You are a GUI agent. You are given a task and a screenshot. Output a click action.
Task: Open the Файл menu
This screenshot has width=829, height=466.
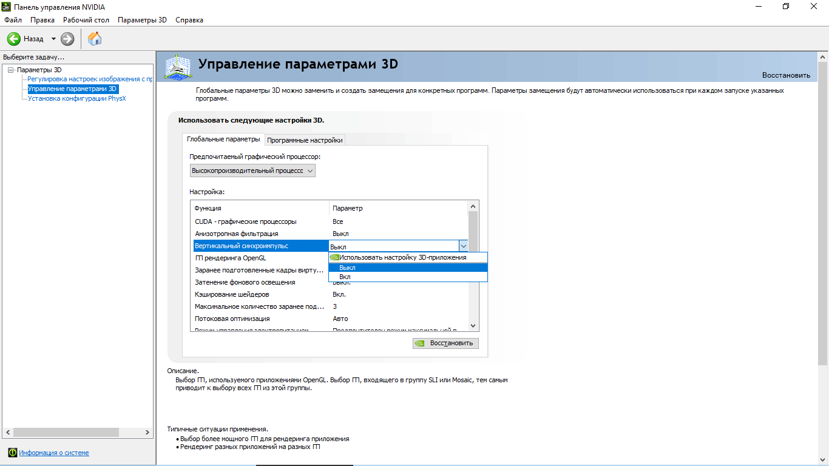click(x=13, y=20)
